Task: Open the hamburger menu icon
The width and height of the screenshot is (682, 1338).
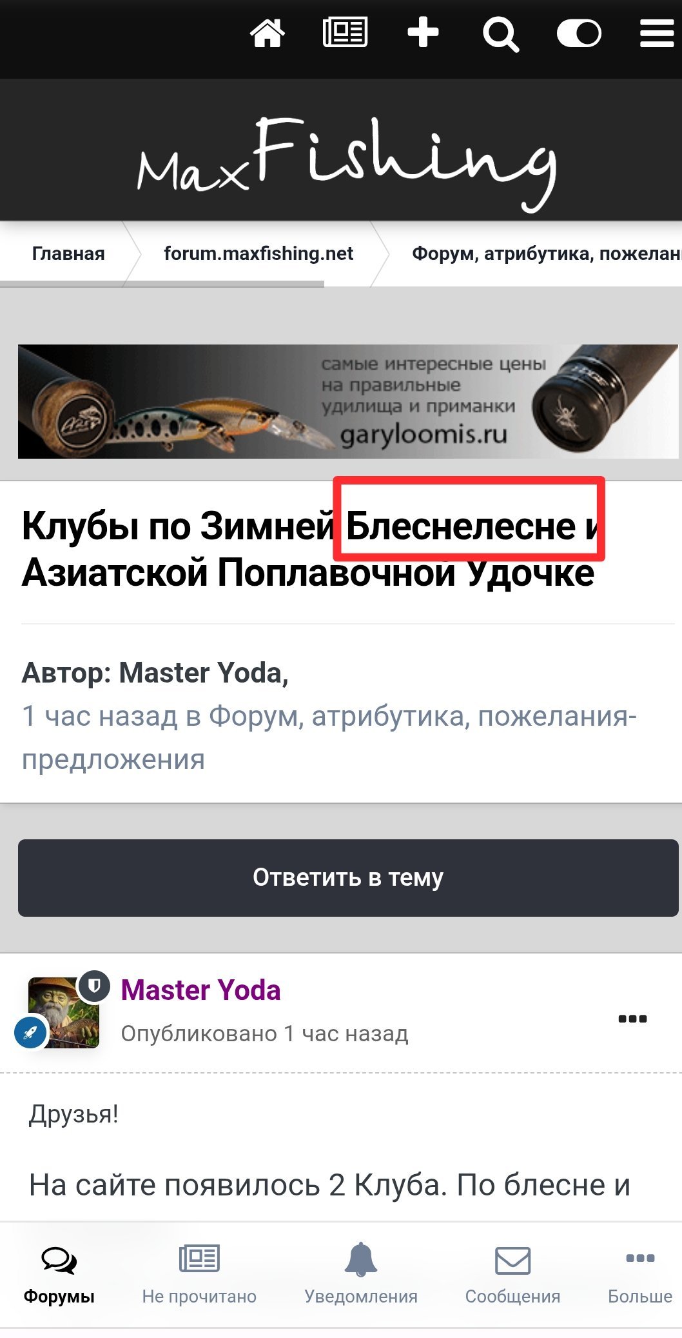Action: coord(657,33)
